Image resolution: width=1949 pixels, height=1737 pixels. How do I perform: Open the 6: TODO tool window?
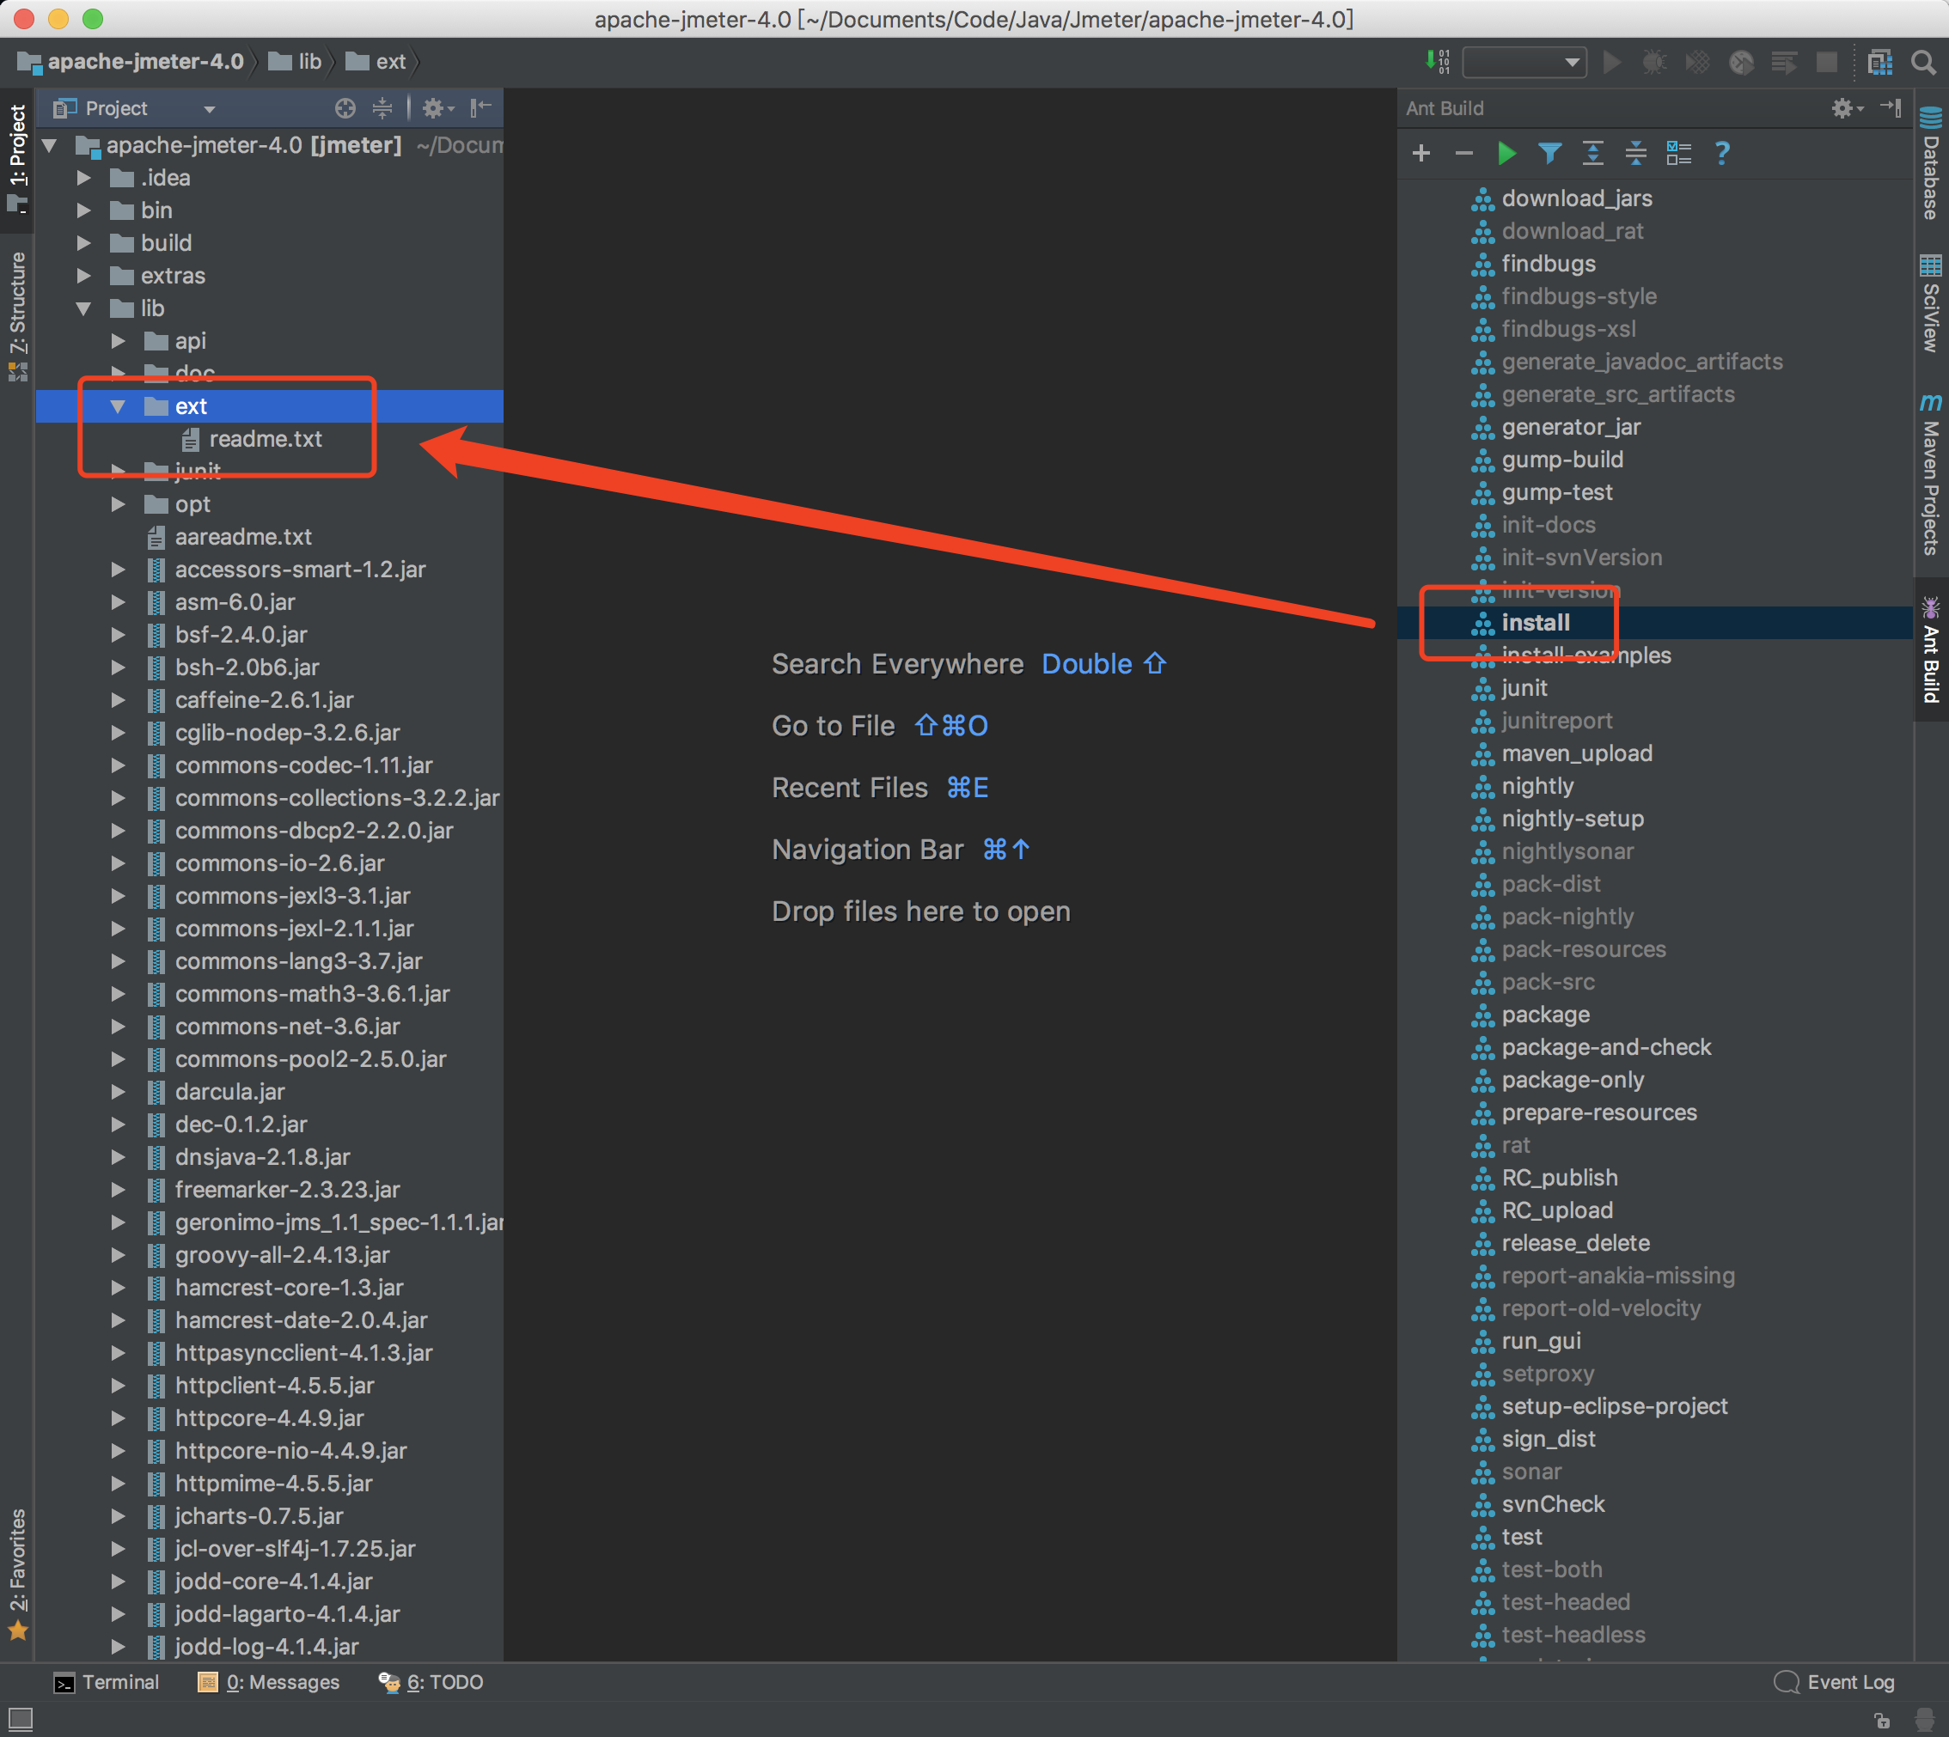click(x=431, y=1683)
